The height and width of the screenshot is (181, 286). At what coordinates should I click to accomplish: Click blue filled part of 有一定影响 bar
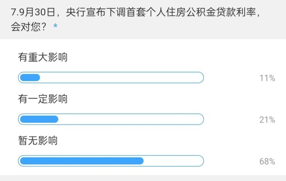39,119
